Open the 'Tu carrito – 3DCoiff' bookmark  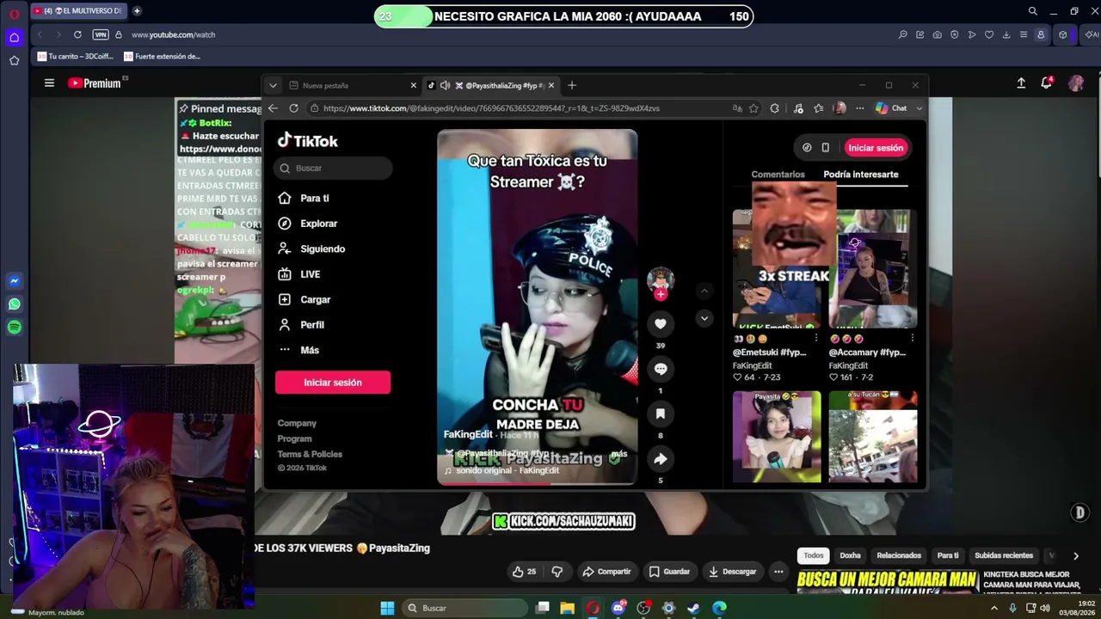tap(76, 57)
